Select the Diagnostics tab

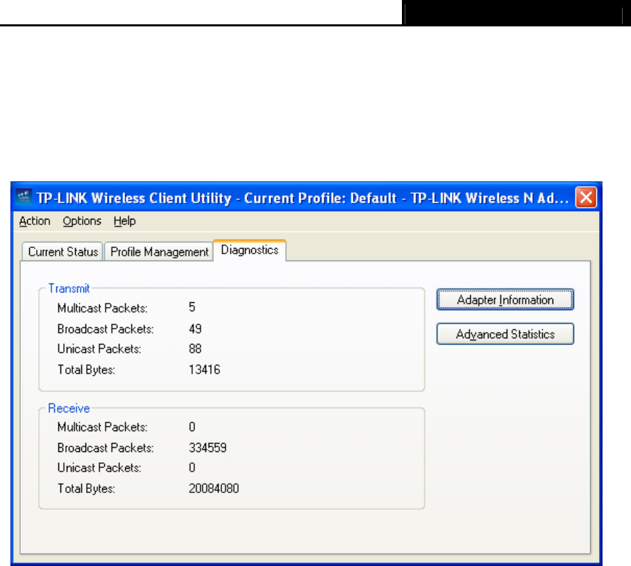point(249,250)
